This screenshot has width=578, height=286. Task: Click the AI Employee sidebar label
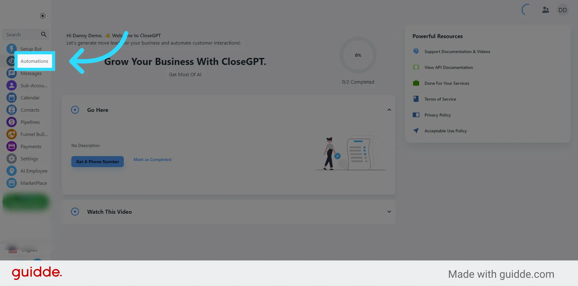pos(34,171)
